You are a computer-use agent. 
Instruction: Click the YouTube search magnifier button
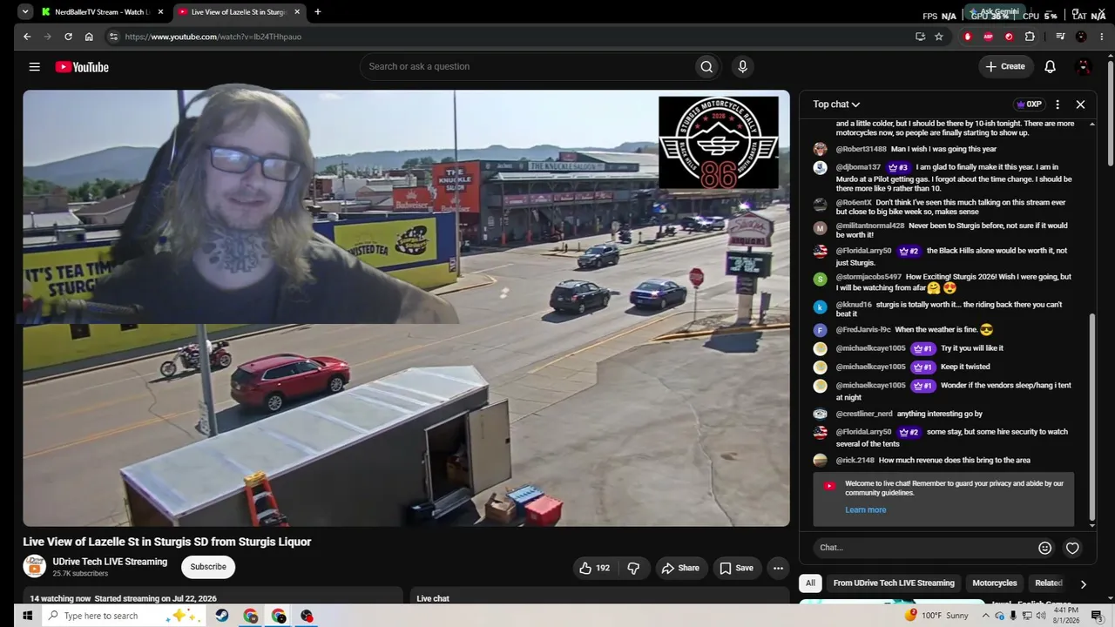point(706,67)
